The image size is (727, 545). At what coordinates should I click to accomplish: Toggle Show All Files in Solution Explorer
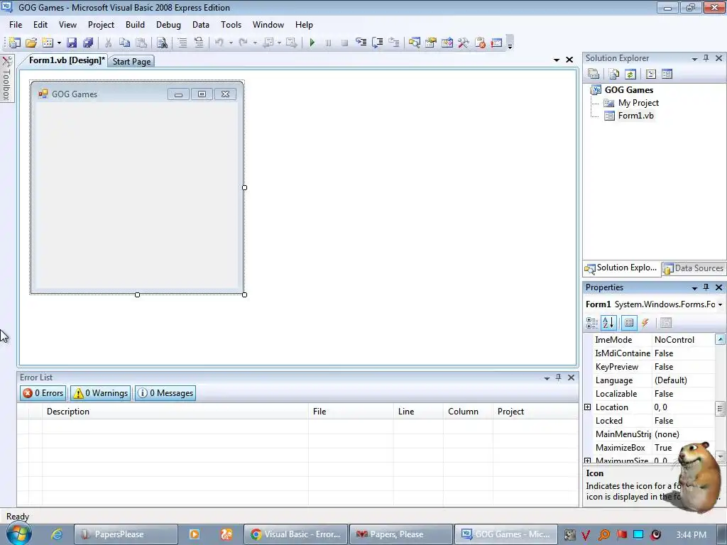pyautogui.click(x=614, y=74)
